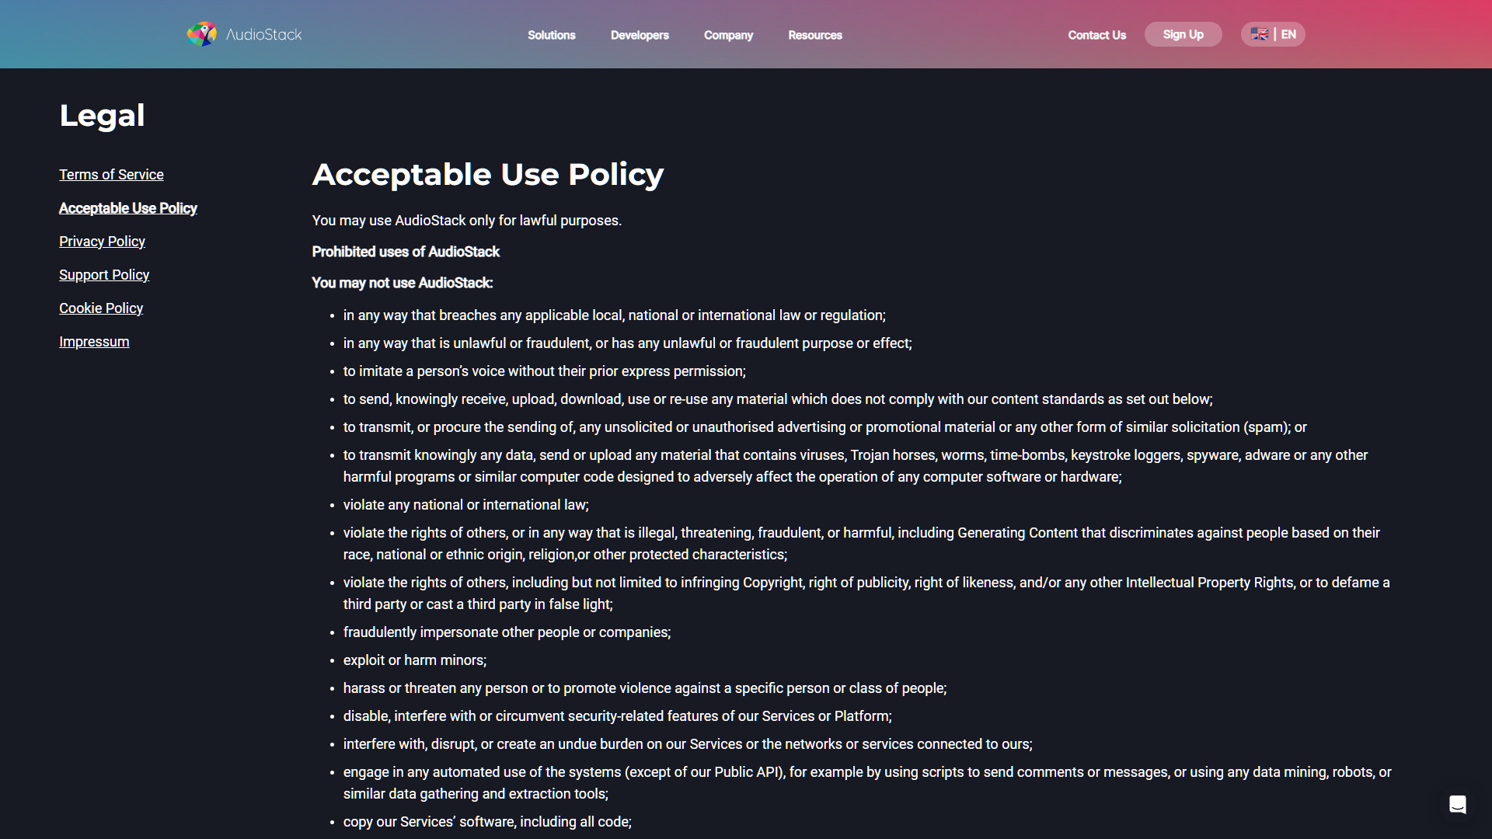Open Terms of Service link
Image resolution: width=1492 pixels, height=839 pixels.
tap(111, 175)
